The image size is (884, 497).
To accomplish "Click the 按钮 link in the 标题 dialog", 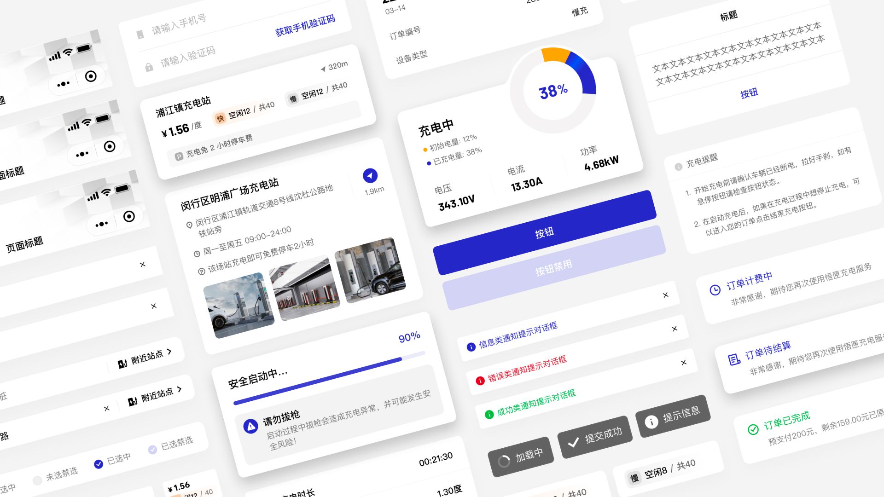I will click(749, 93).
